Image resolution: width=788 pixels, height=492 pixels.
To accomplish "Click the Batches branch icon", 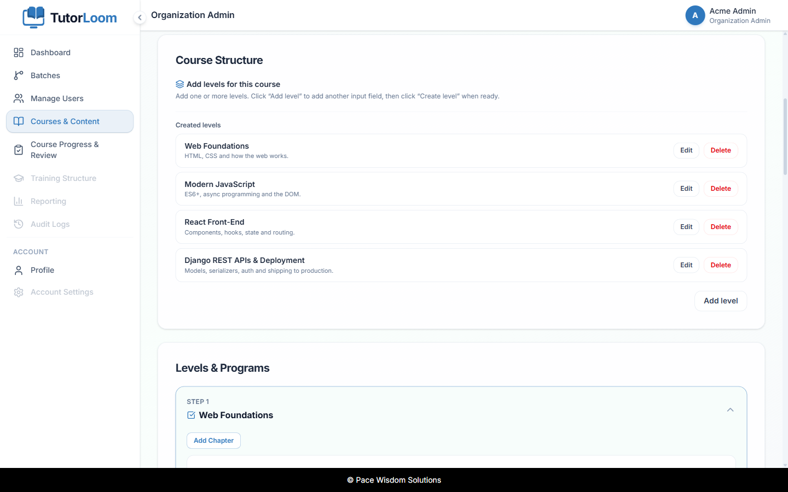I will 19,75.
